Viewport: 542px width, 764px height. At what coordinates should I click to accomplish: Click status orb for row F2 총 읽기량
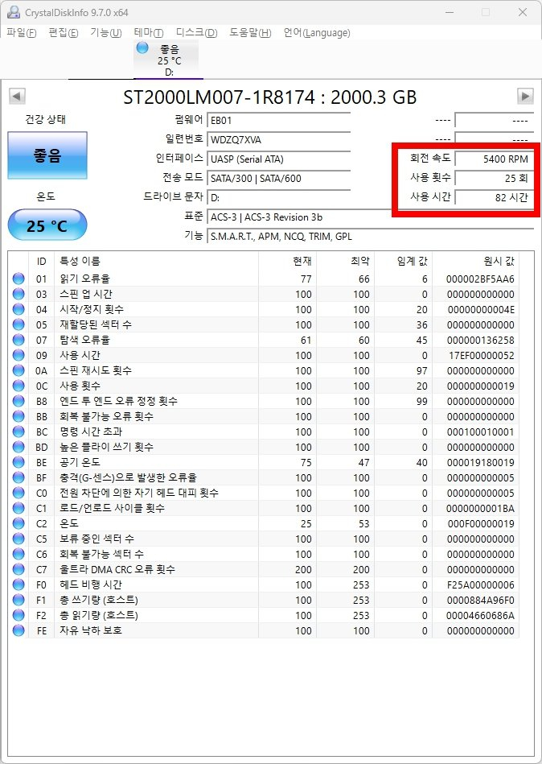(18, 615)
